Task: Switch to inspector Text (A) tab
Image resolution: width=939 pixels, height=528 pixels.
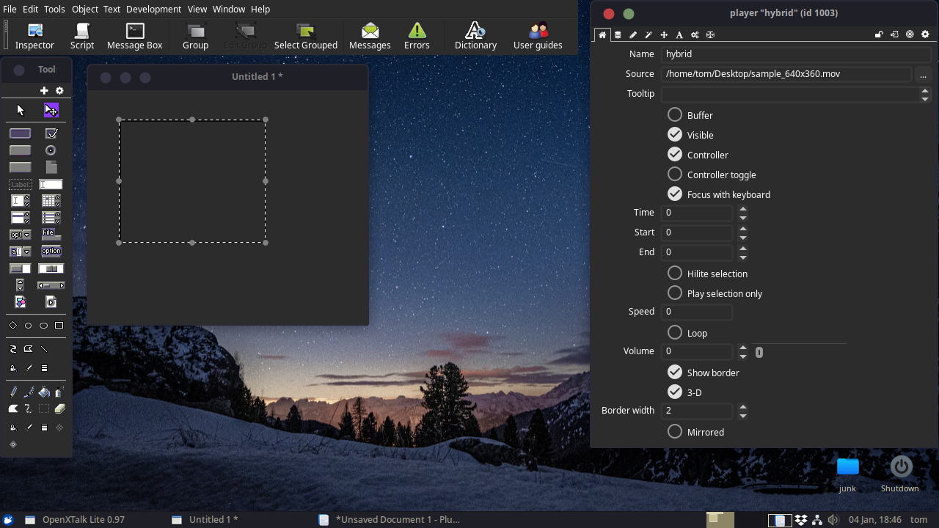Action: [679, 34]
